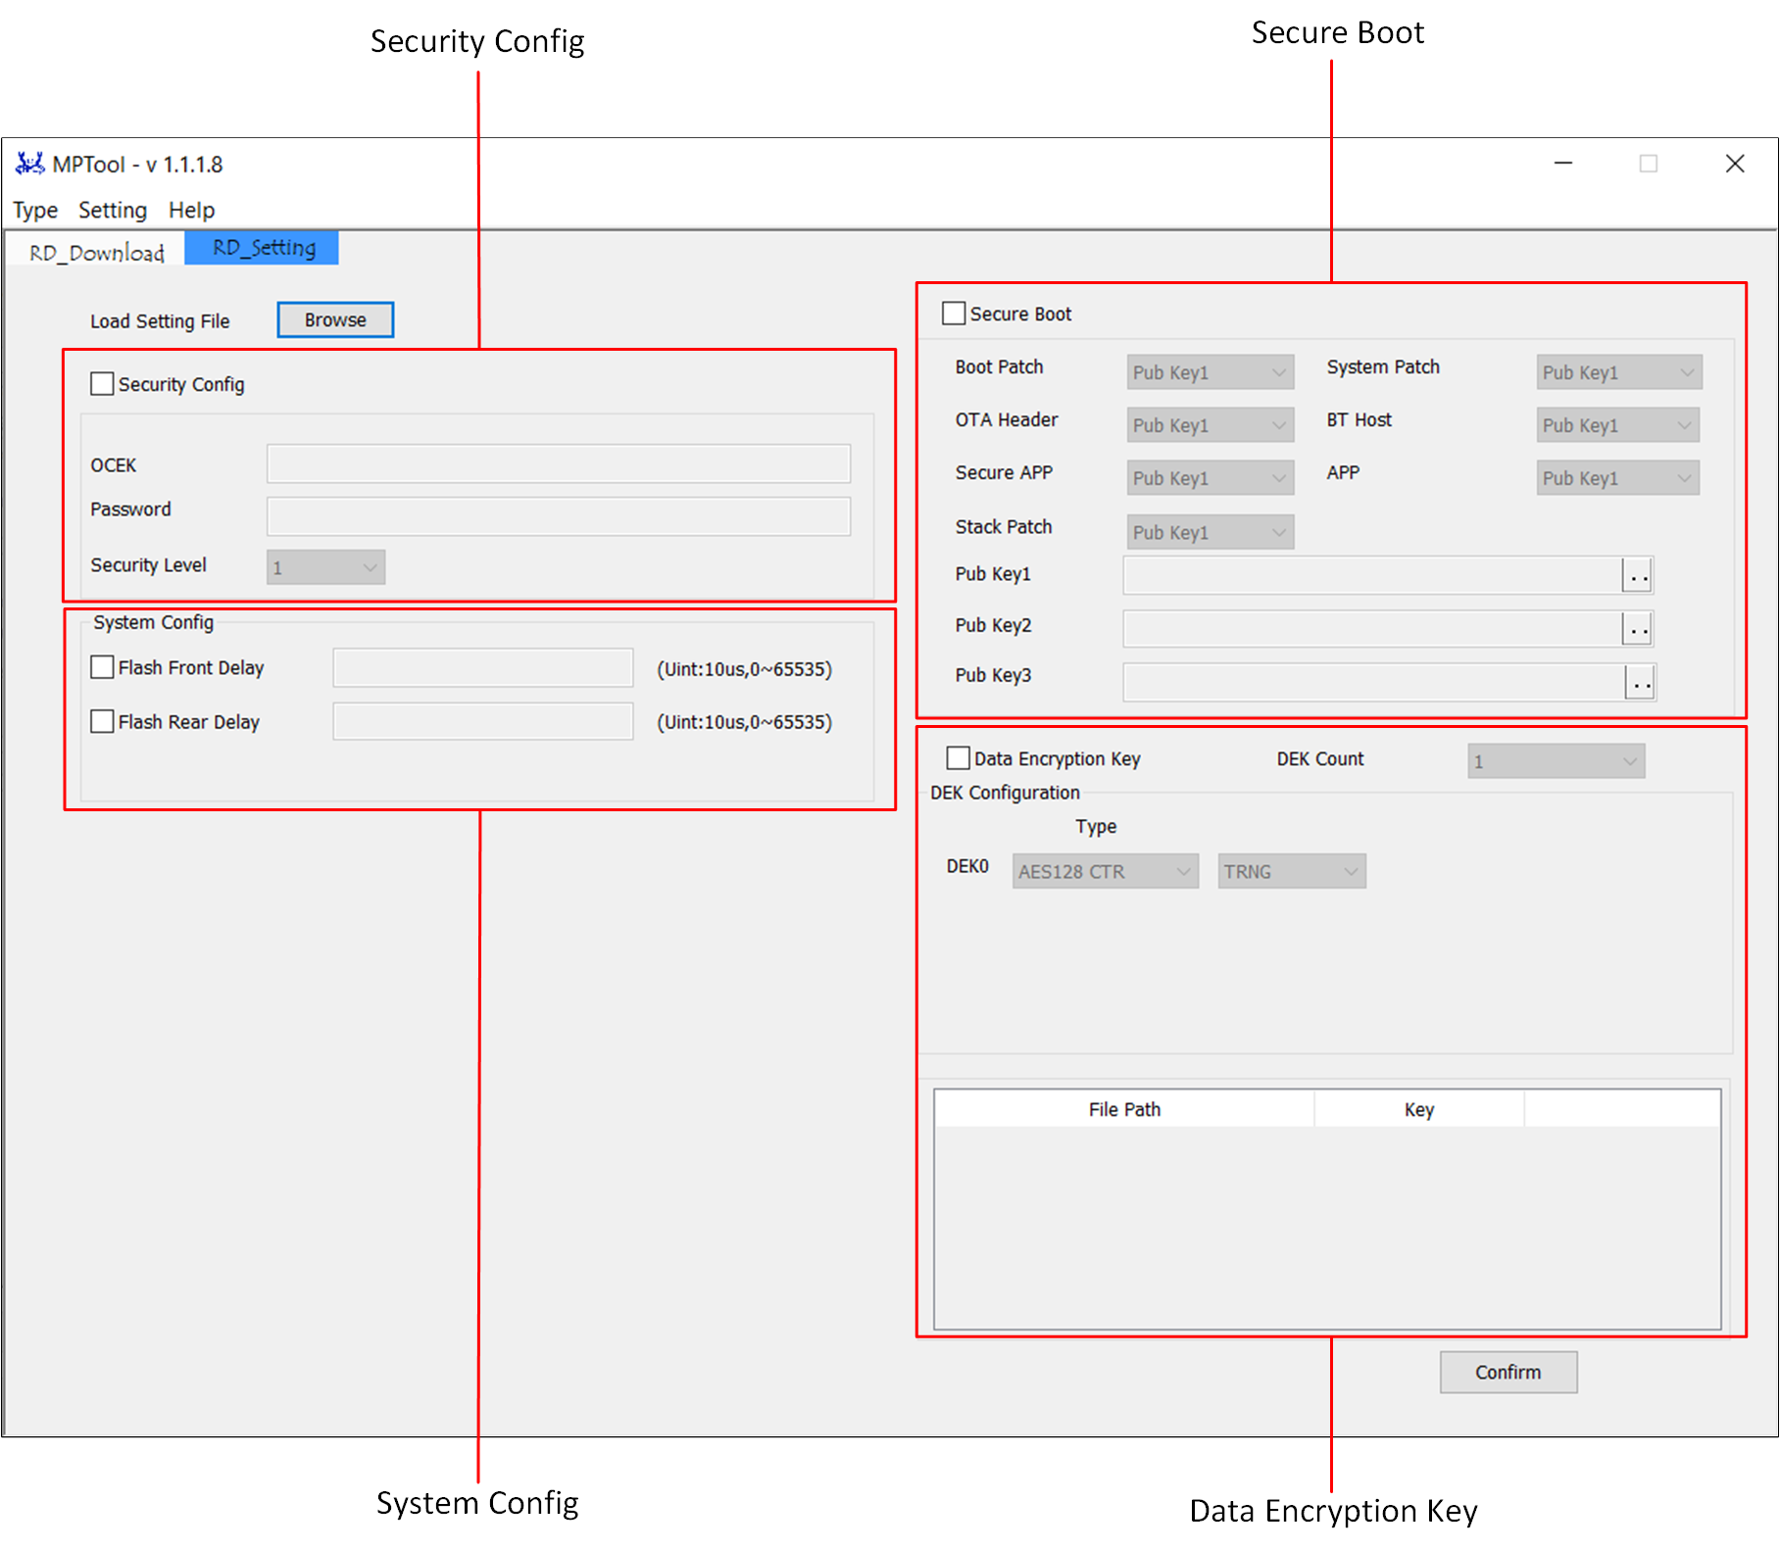Tick the Flash Rear Delay checkbox
1780x1550 pixels.
pyautogui.click(x=102, y=722)
